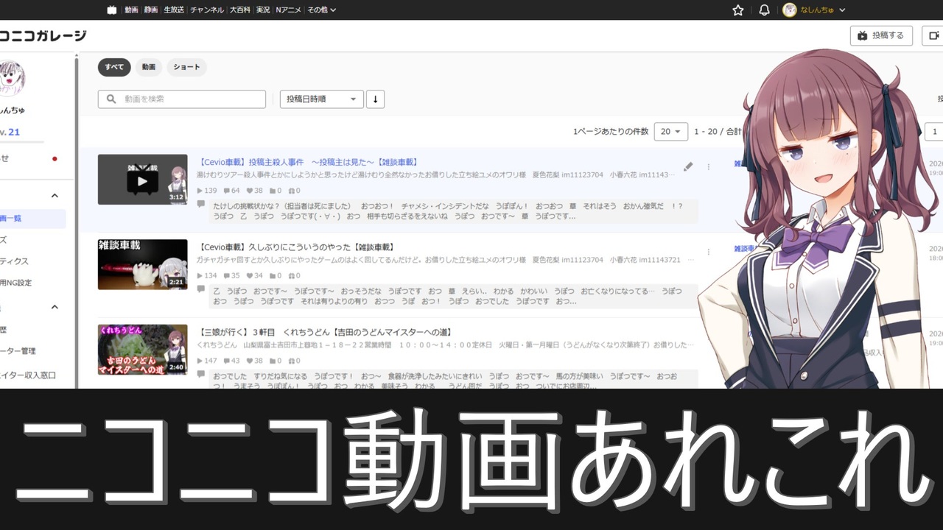
Task: Collapse the upper sidebar section chevron
Action: 55,195
